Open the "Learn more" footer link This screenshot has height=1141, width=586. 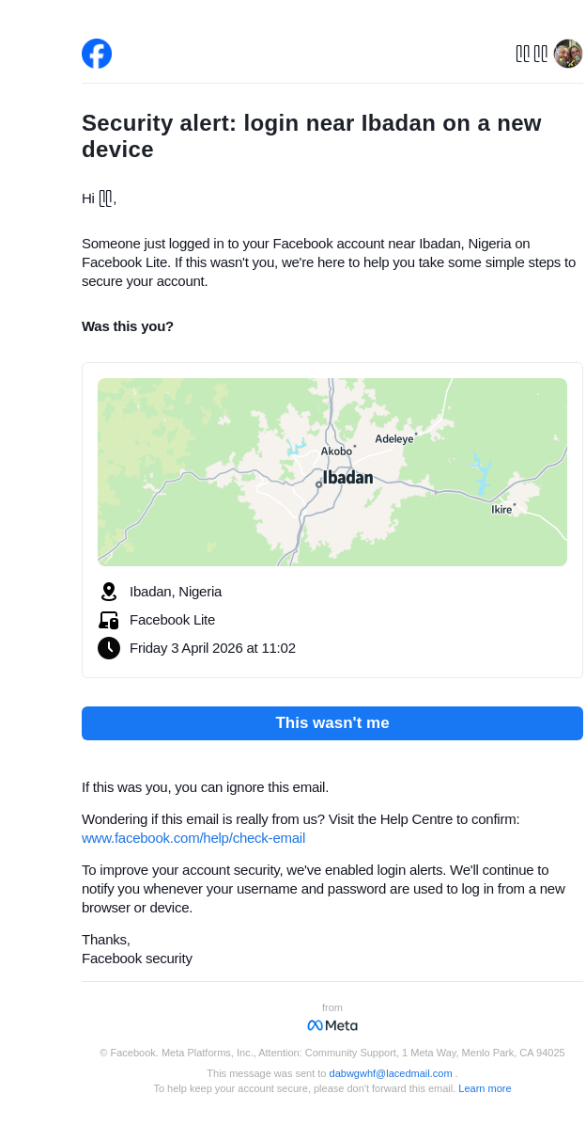tap(485, 1088)
